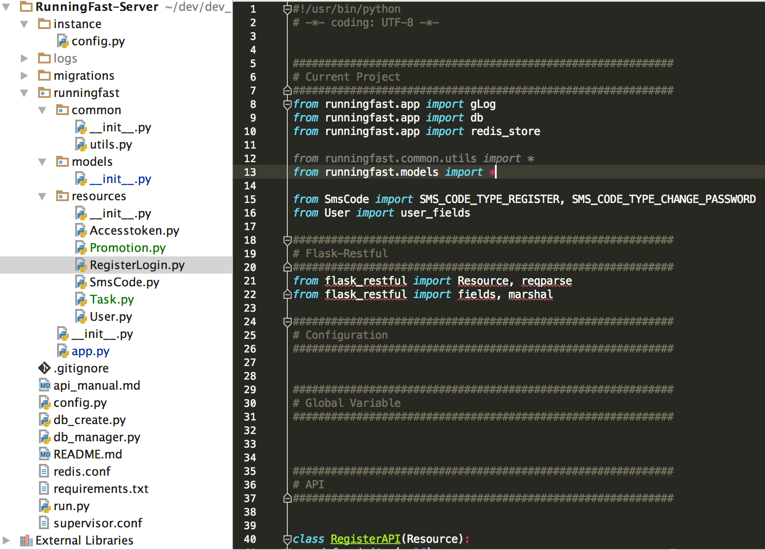Collapse the resources folder arrow

click(x=43, y=196)
